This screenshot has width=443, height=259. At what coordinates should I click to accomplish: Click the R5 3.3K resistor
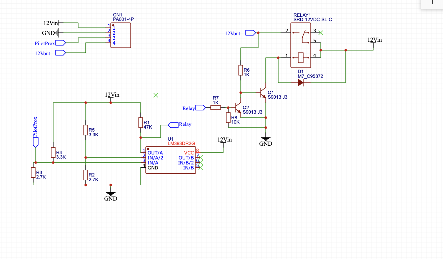[x=86, y=130]
